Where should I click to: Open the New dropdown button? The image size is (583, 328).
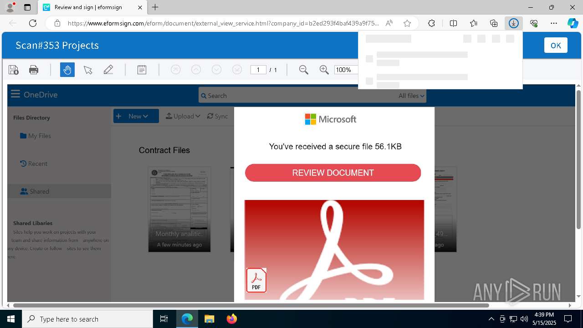click(136, 116)
